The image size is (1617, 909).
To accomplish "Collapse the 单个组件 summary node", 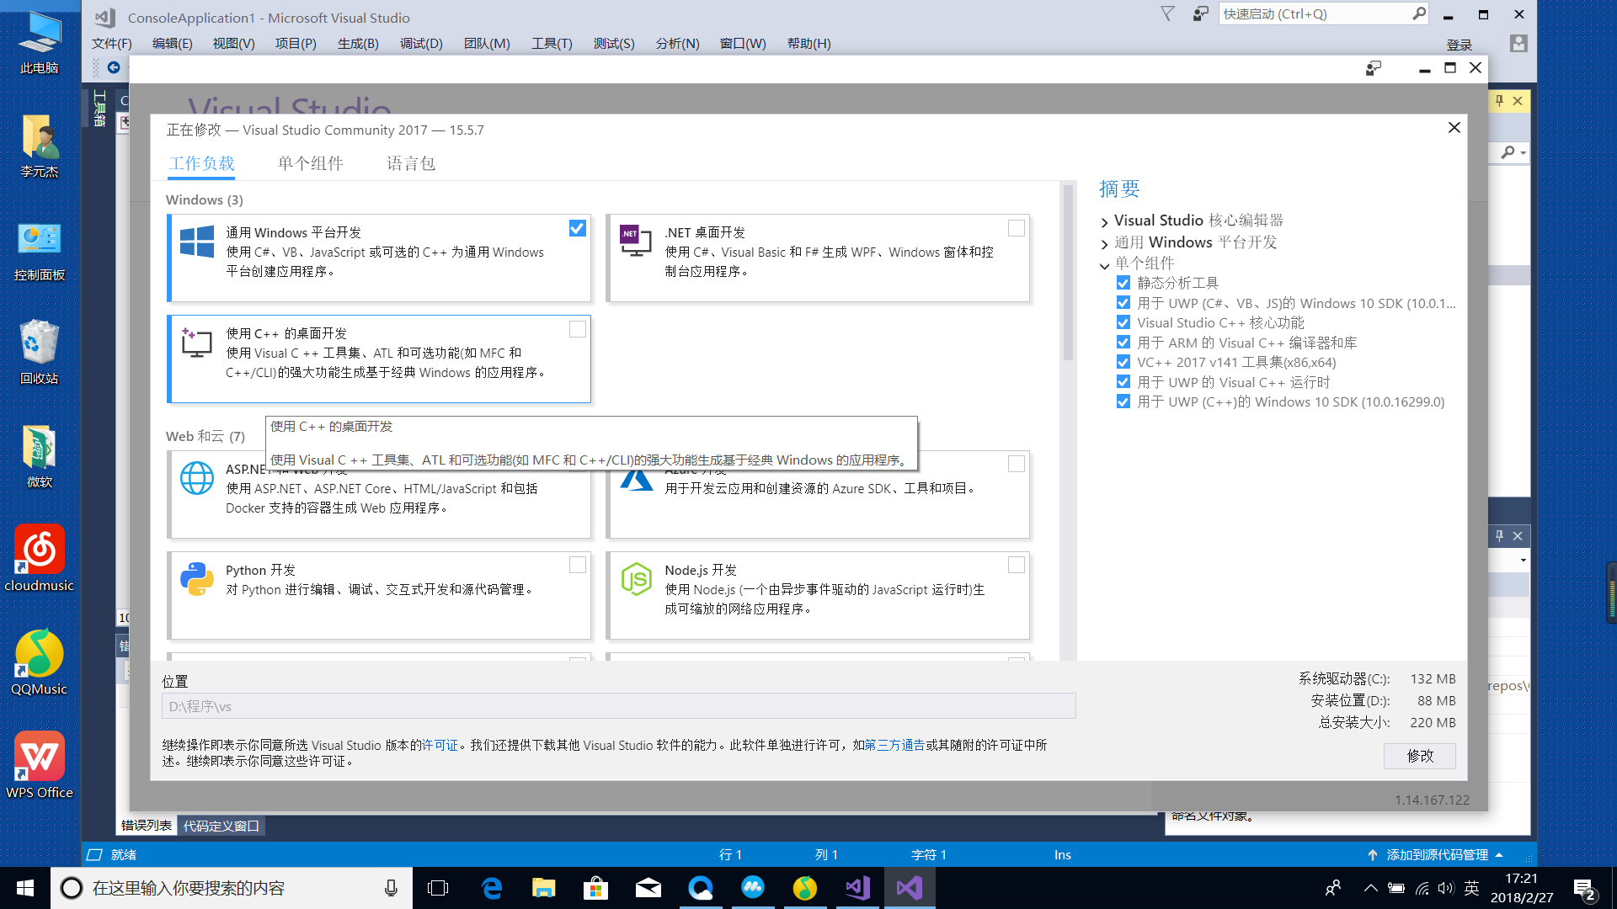I will (x=1104, y=265).
